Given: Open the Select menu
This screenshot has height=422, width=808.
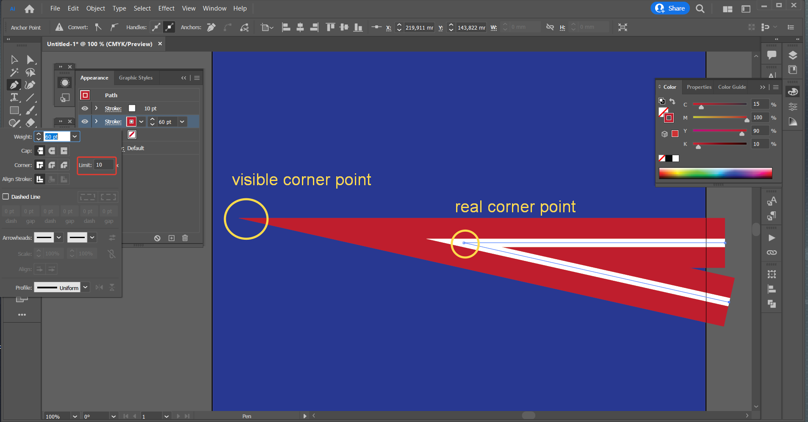Looking at the screenshot, I should click(142, 8).
